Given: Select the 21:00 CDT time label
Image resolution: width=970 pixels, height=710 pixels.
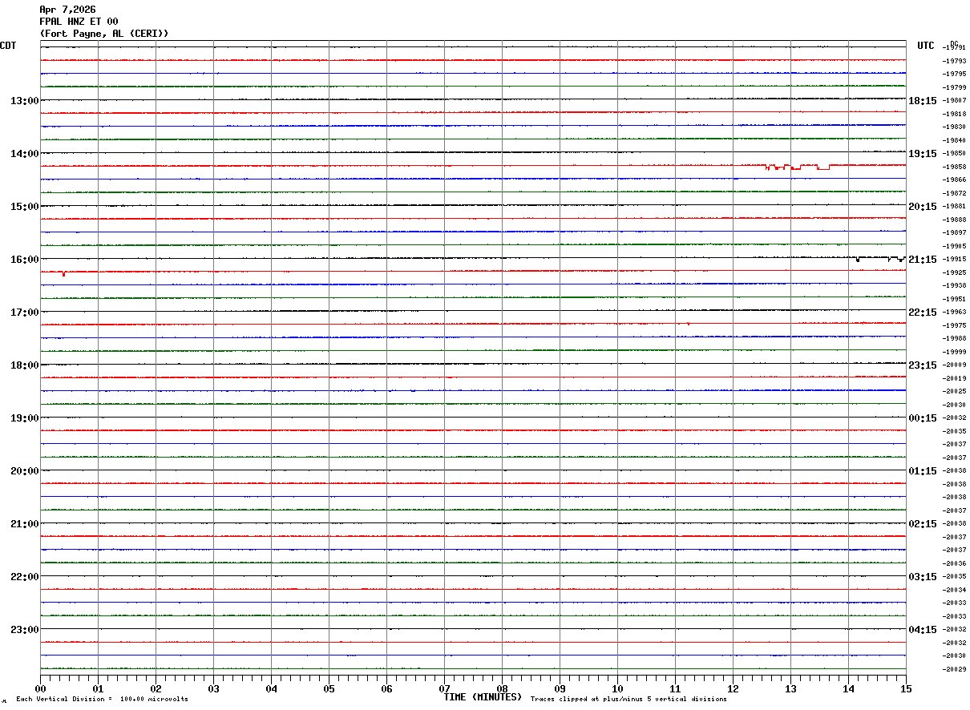Looking at the screenshot, I should coord(25,524).
